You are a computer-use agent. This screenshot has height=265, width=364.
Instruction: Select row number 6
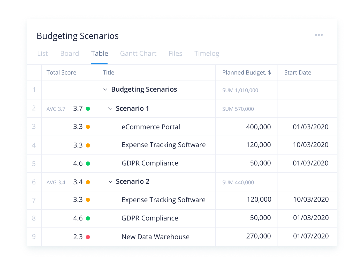pyautogui.click(x=34, y=182)
